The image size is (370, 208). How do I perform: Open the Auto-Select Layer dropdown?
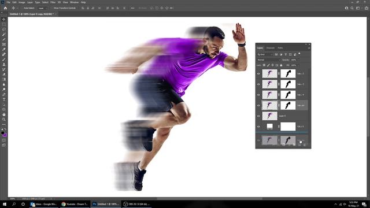coord(43,8)
